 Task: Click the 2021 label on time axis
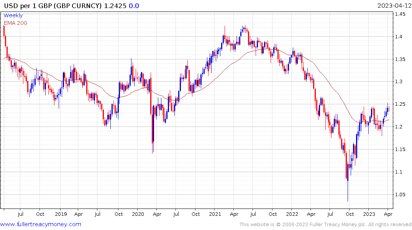click(x=215, y=214)
